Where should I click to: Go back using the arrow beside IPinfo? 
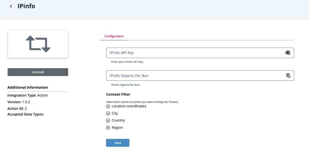pyautogui.click(x=11, y=6)
